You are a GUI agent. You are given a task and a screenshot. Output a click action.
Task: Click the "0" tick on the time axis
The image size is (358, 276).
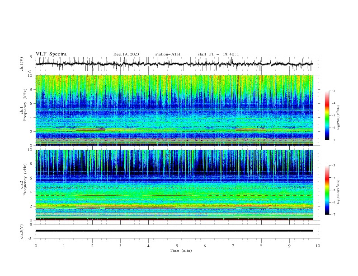[36, 246]
